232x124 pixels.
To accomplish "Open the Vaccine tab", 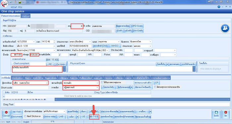I will (x=108, y=78).
